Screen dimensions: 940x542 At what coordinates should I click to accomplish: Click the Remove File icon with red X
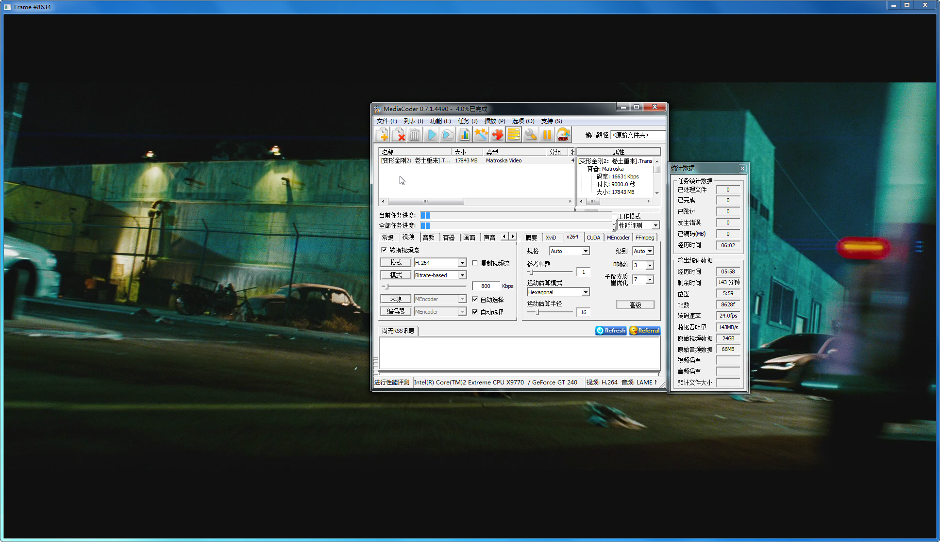tap(399, 135)
